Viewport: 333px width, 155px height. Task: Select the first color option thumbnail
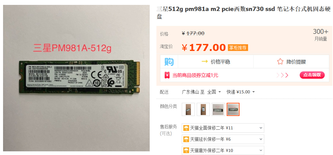[x=188, y=109]
